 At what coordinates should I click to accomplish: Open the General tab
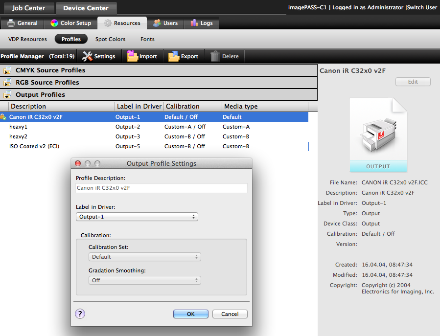point(22,23)
